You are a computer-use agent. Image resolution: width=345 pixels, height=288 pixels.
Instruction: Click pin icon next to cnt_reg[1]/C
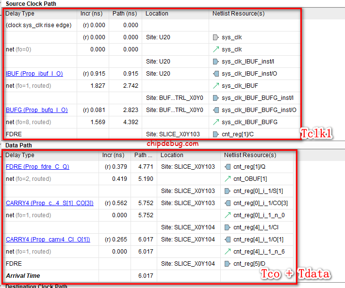[x=216, y=134]
